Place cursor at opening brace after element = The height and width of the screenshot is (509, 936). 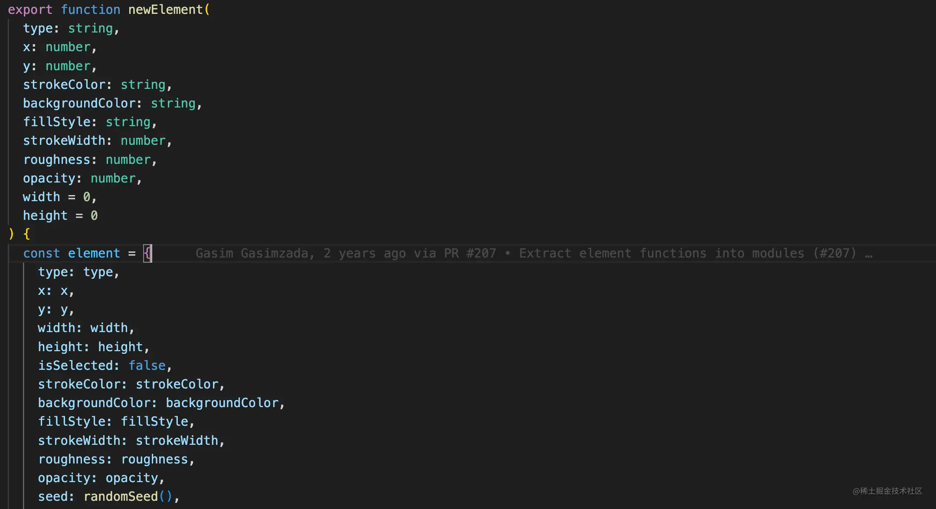tap(147, 253)
